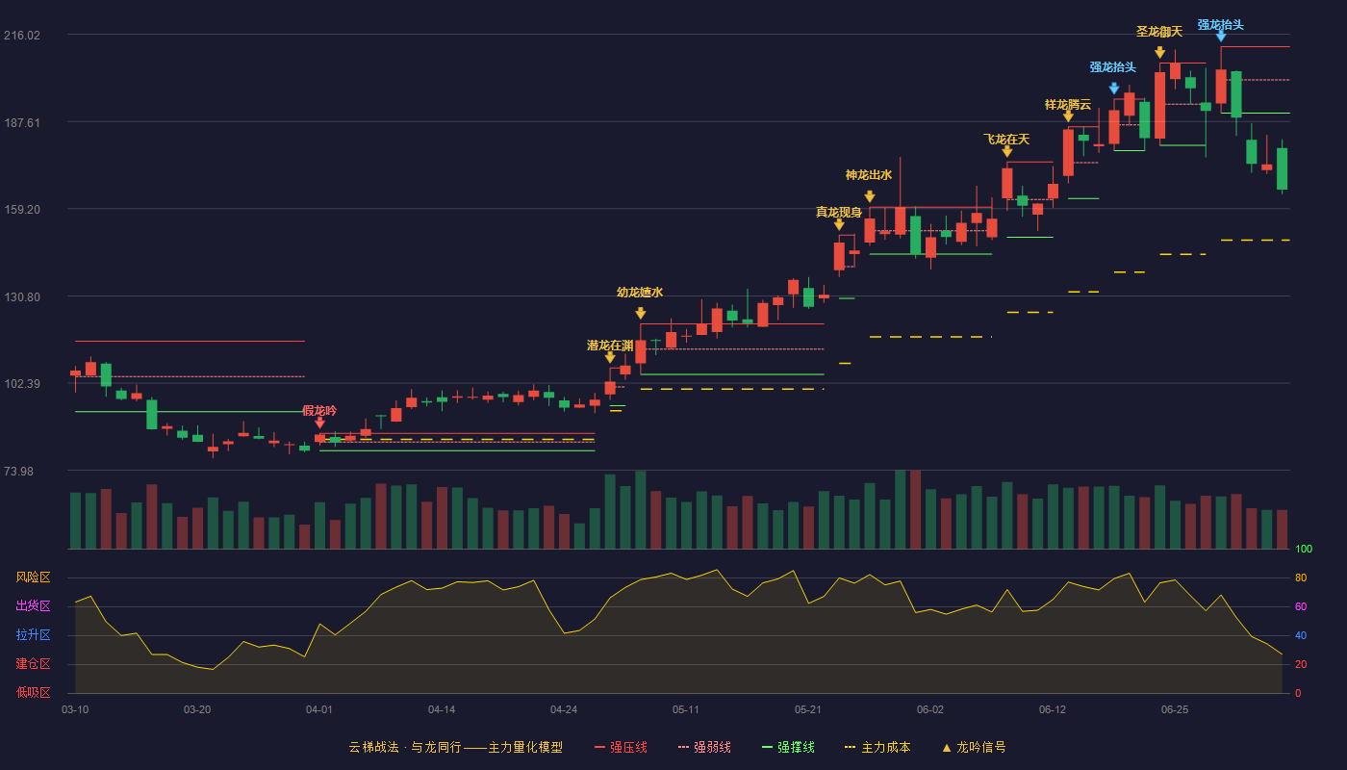Select the 祥龙腾云 signal arrow
The height and width of the screenshot is (770, 1347).
1068,116
